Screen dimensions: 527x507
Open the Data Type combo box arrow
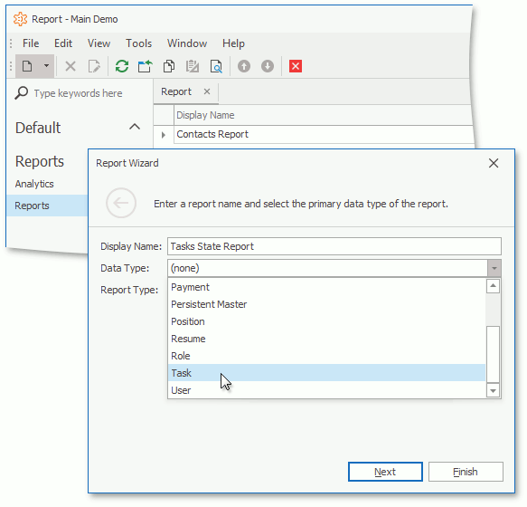494,268
